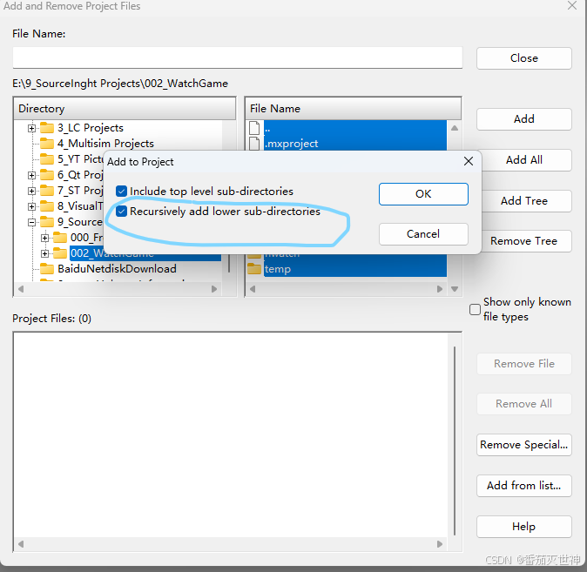Close the Add and Remove Project Files window
The height and width of the screenshot is (572, 587).
point(572,5)
